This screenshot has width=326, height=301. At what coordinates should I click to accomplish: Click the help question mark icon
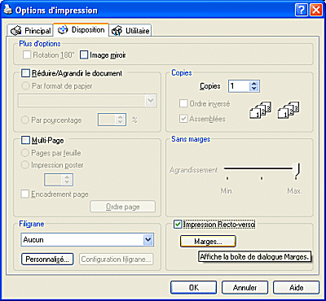302,11
